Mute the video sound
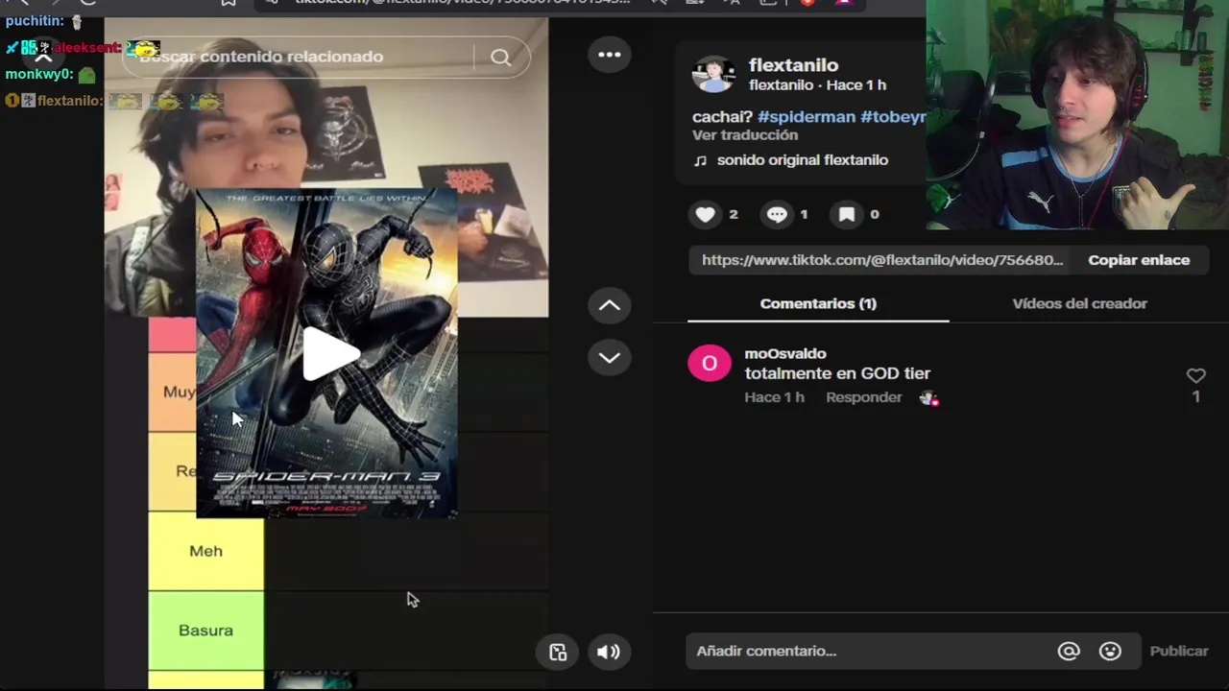 pyautogui.click(x=609, y=652)
